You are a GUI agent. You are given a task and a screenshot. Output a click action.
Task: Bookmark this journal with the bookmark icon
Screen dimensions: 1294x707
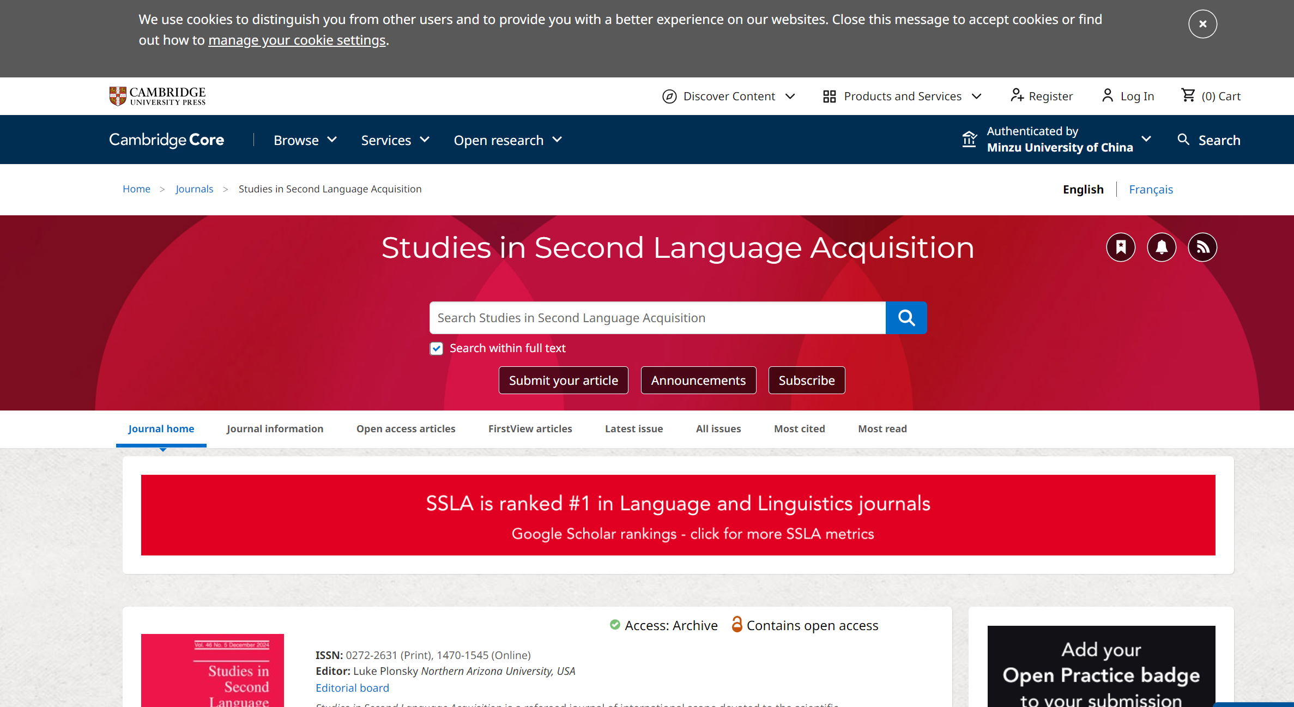click(x=1121, y=247)
